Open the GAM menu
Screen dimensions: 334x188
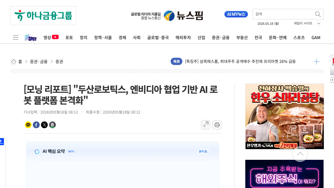[316, 38]
